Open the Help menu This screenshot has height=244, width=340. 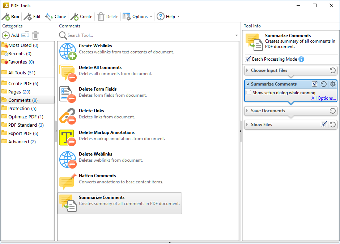point(168,17)
